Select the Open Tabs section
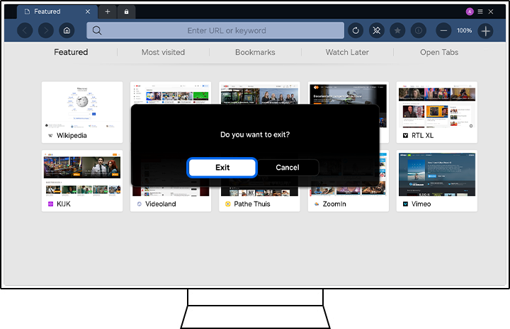510x329 pixels. pos(439,52)
